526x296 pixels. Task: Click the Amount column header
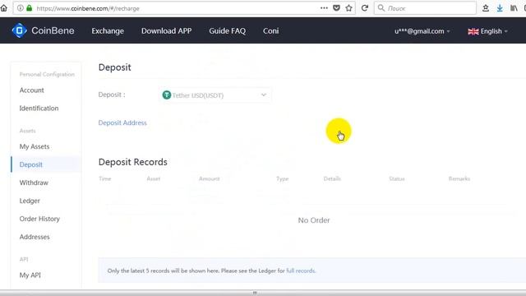tap(209, 179)
